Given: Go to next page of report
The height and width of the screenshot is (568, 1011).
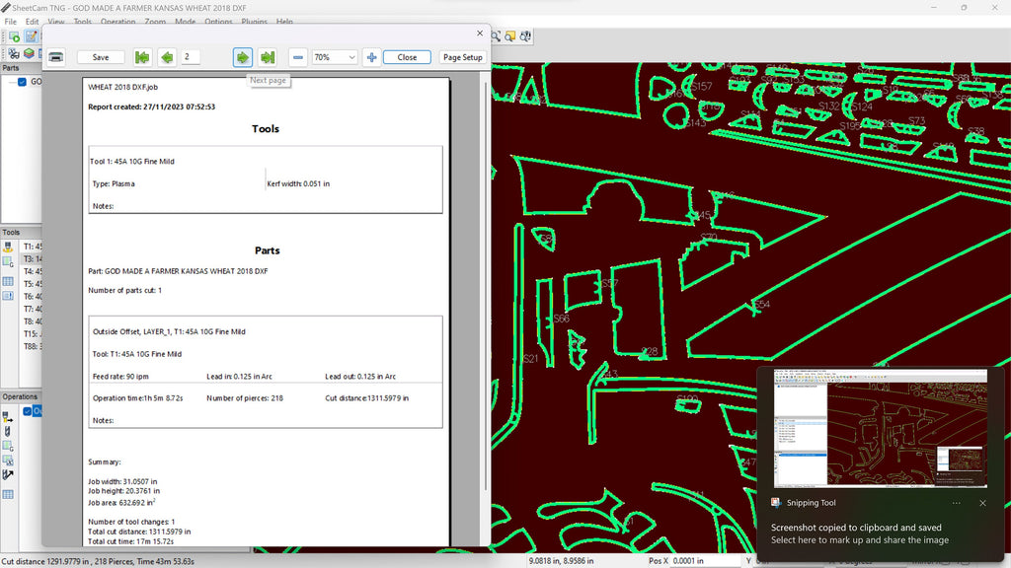Looking at the screenshot, I should point(243,57).
